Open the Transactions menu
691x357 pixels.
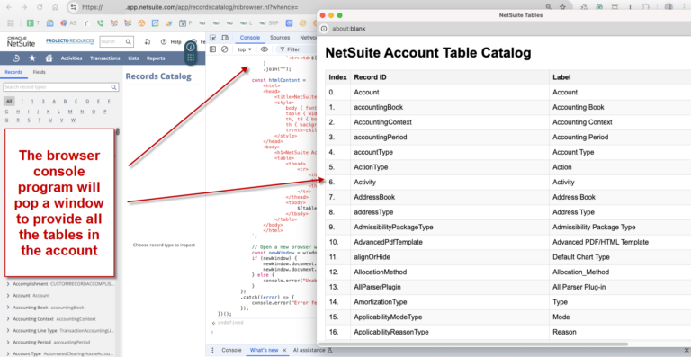[105, 58]
